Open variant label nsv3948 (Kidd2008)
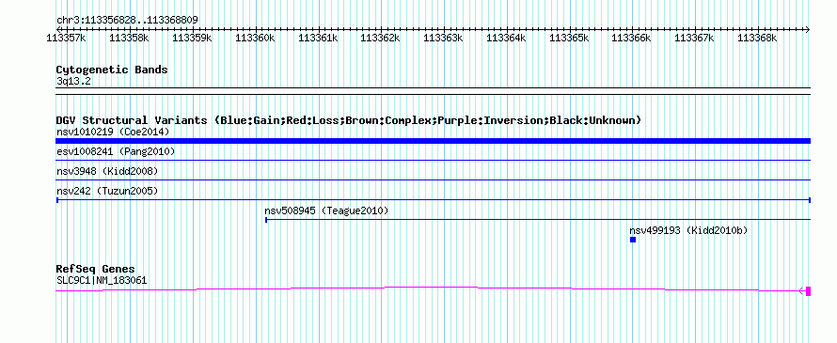This screenshot has width=837, height=343. 107,171
